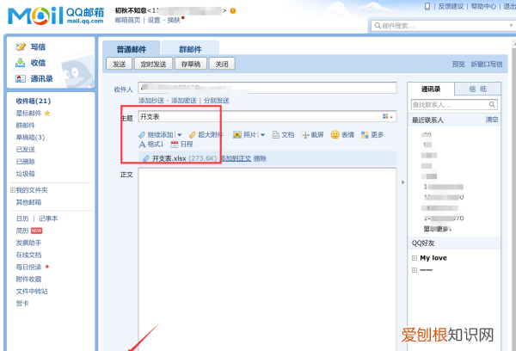Image resolution: width=516 pixels, height=351 pixels.
Task: Open 写信 compose icon
Action: pyautogui.click(x=21, y=47)
